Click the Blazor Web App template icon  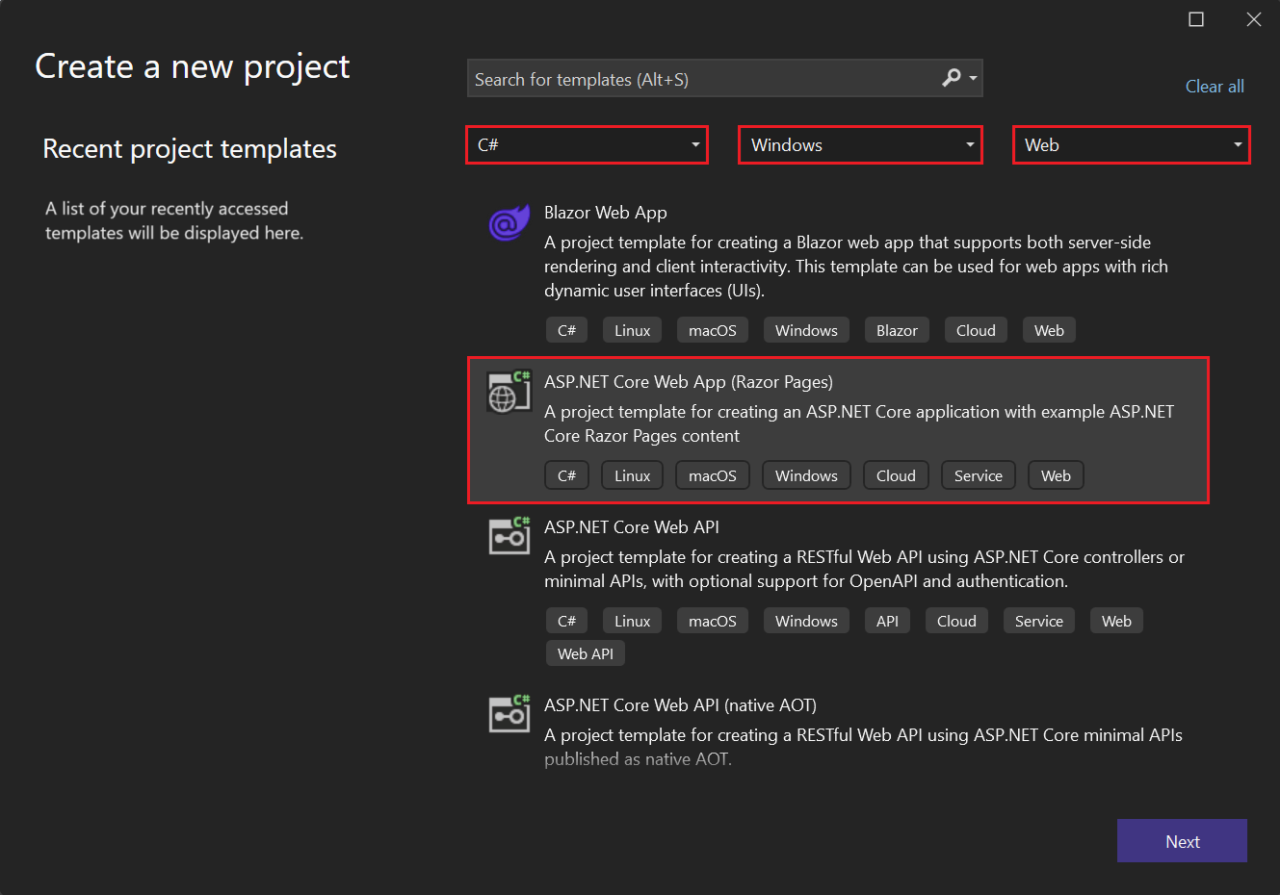click(x=509, y=223)
